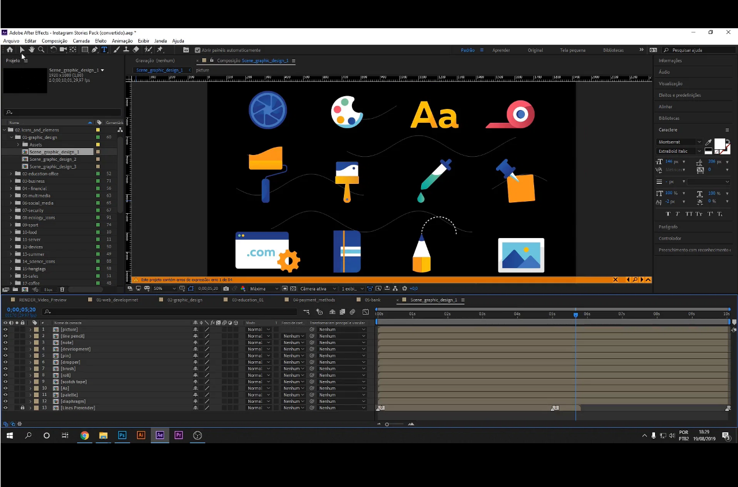
Task: Switch to the RENDER_Video_Preview timeline tab
Action: click(43, 300)
